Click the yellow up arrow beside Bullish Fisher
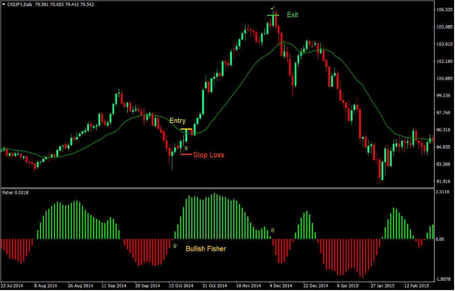The height and width of the screenshot is (291, 455). (175, 245)
